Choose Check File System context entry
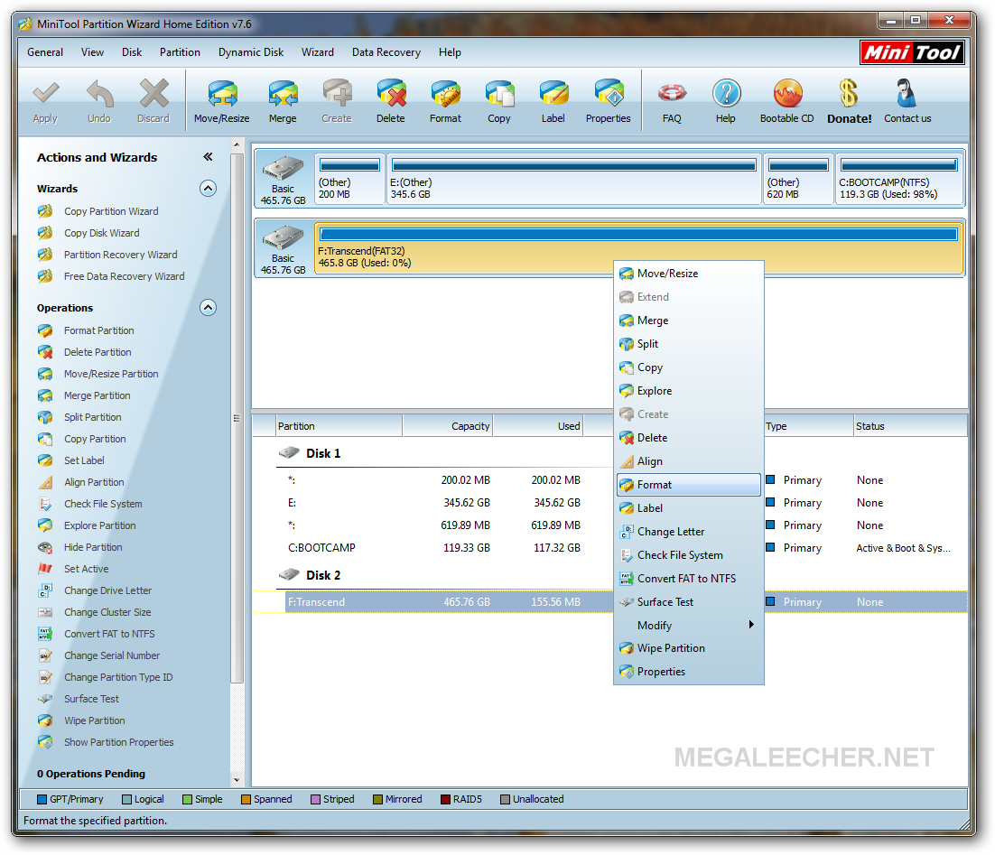Screen dimensions: 995x855 689,555
